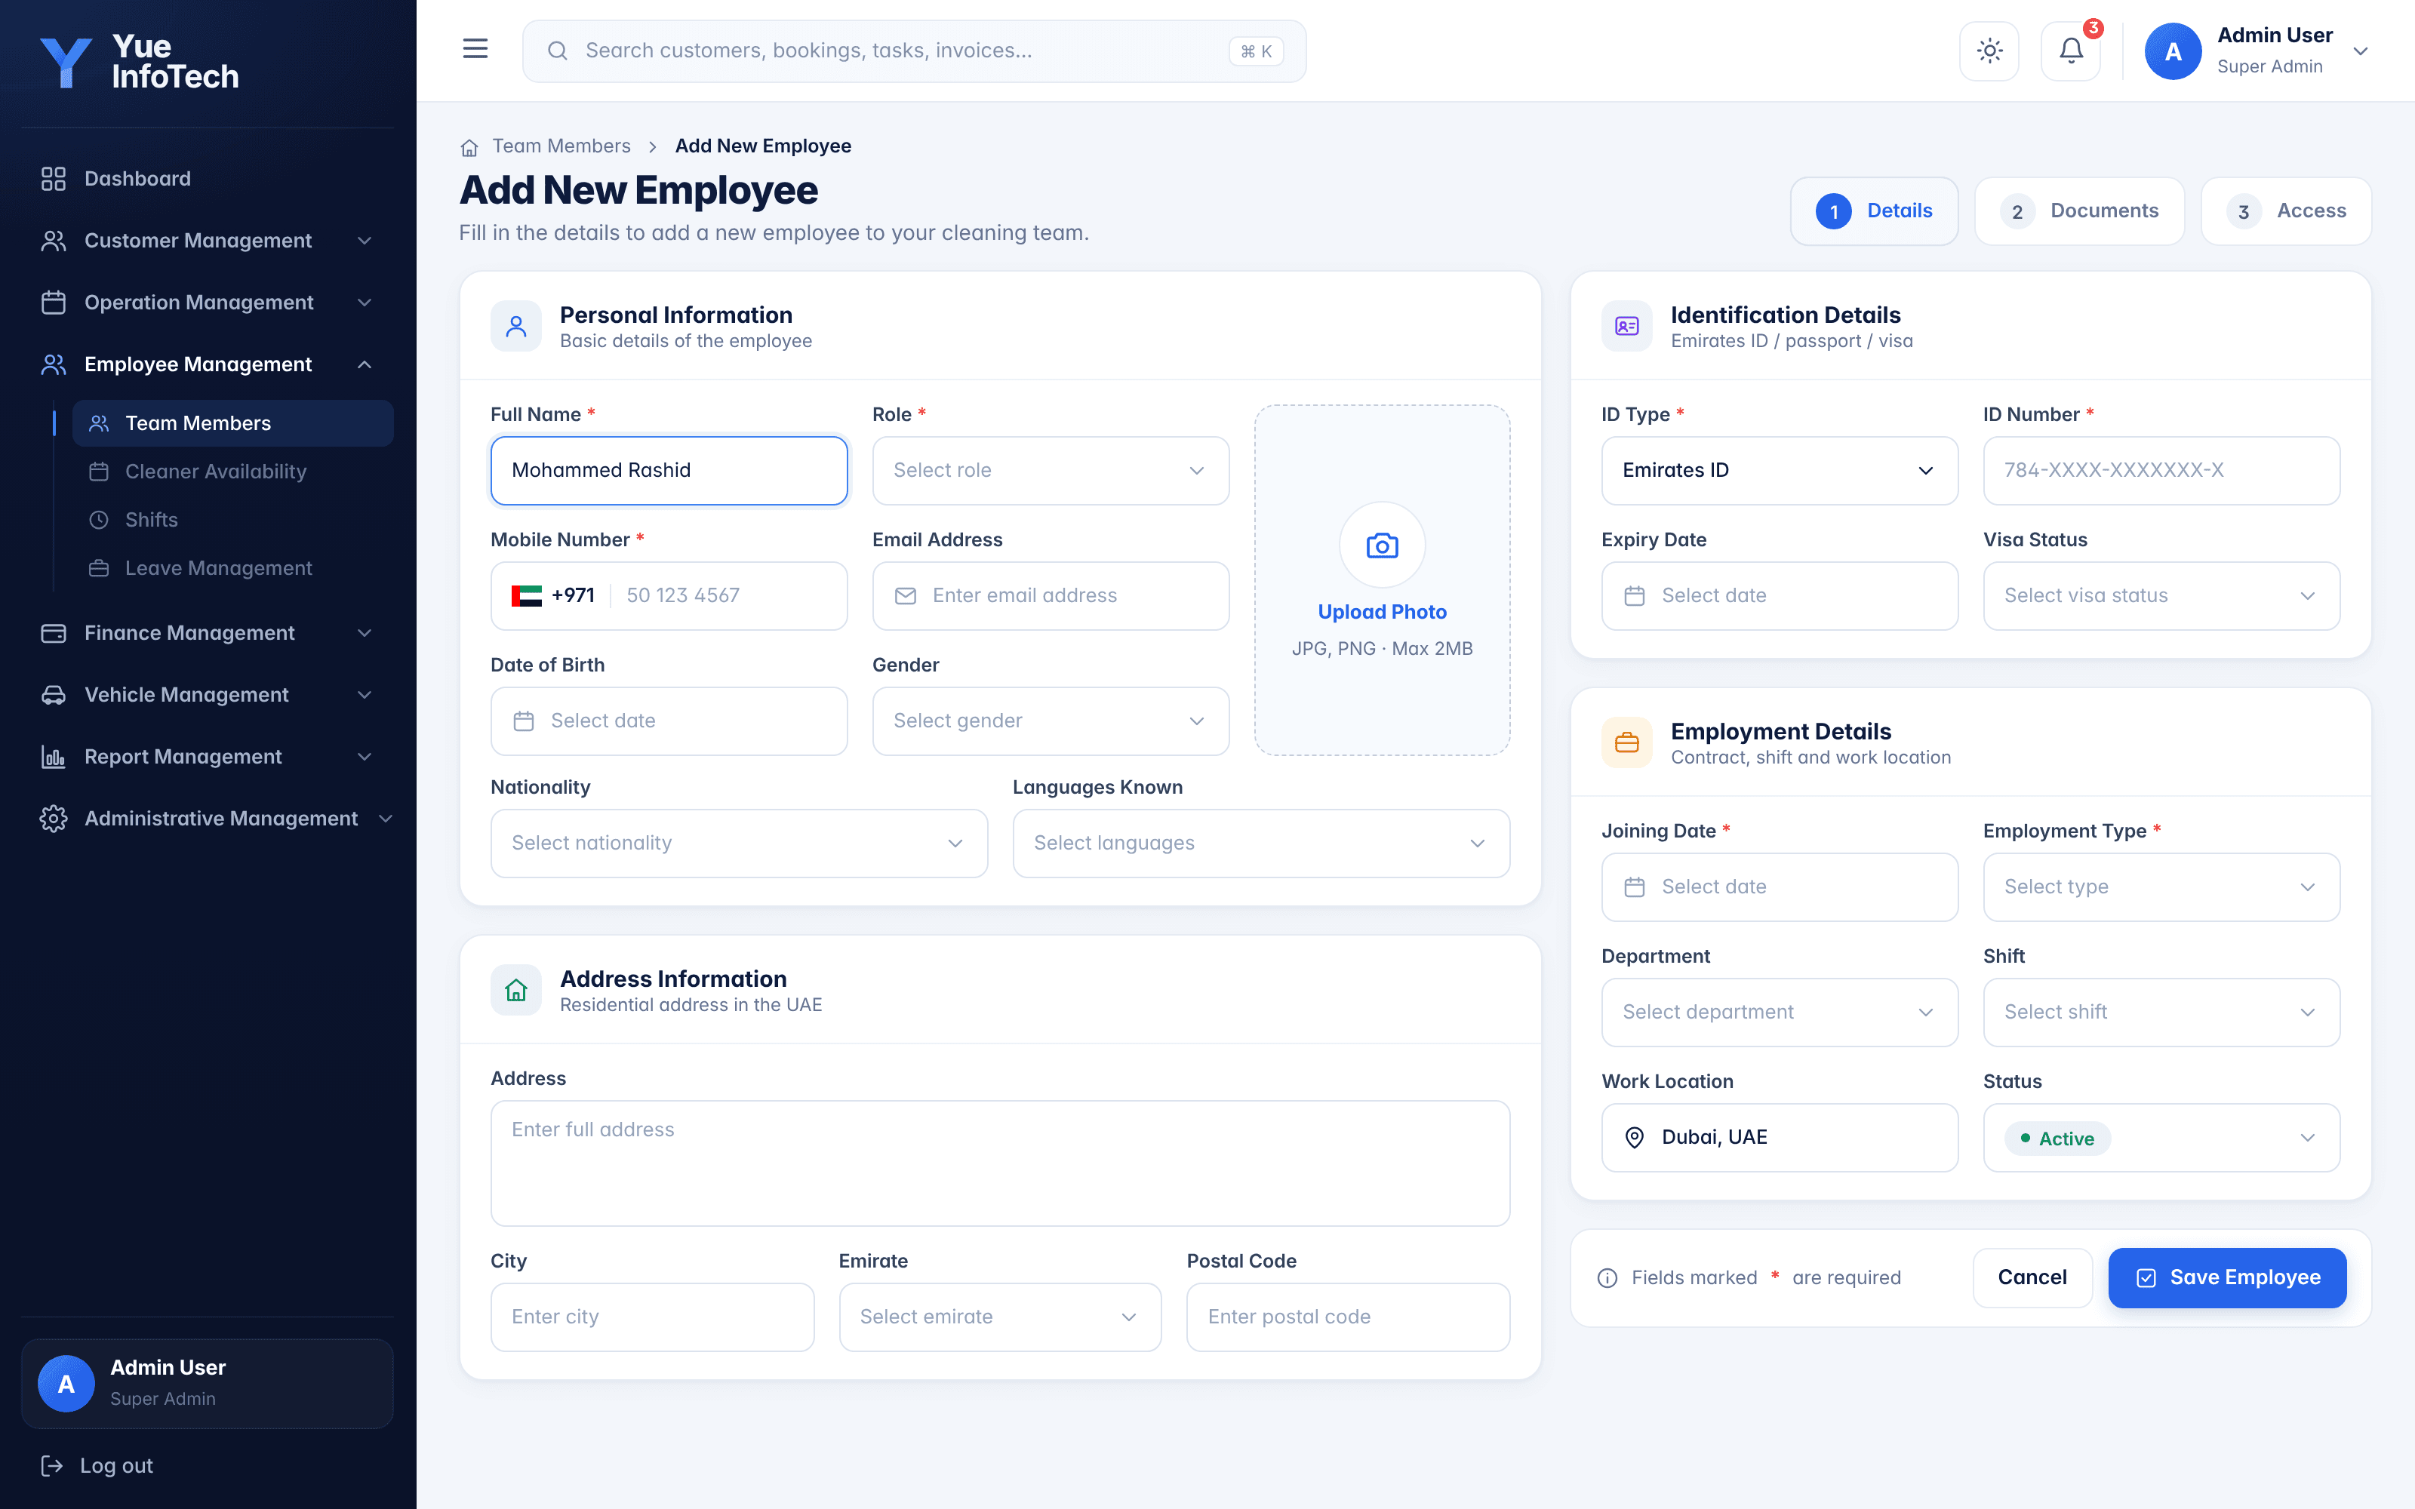Image resolution: width=2415 pixels, height=1509 pixels.
Task: Expand Finance Management in sidebar
Action: [x=208, y=633]
